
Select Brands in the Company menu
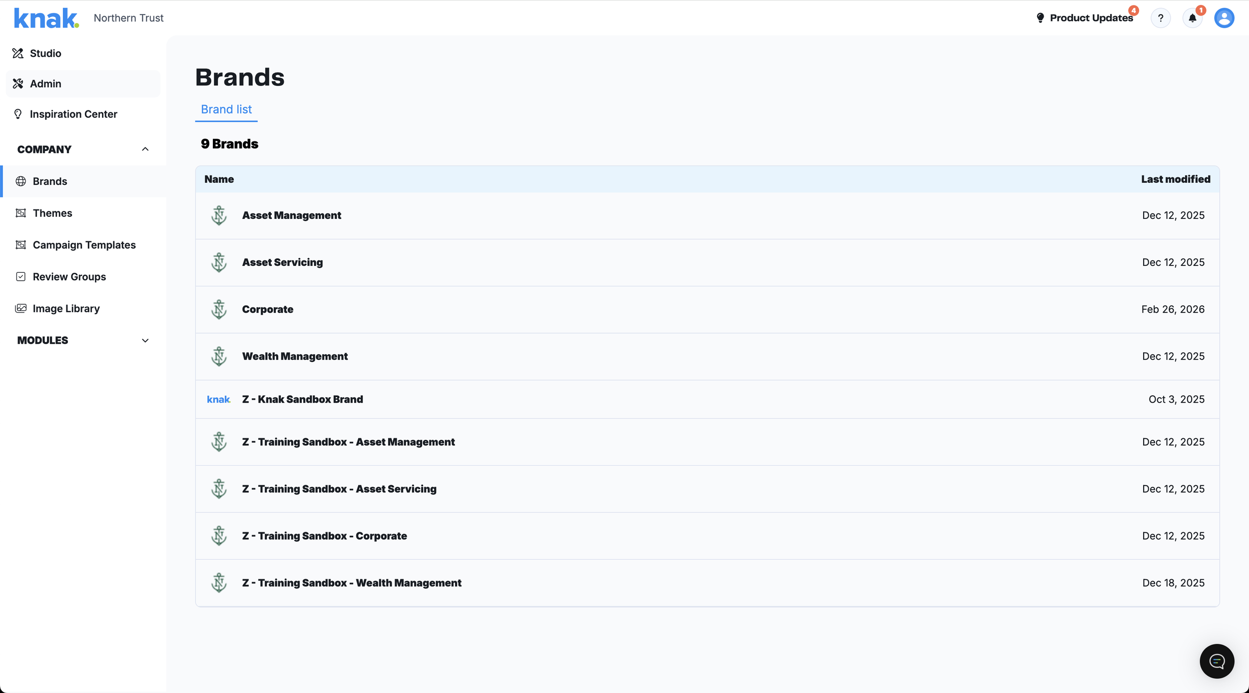(84, 181)
